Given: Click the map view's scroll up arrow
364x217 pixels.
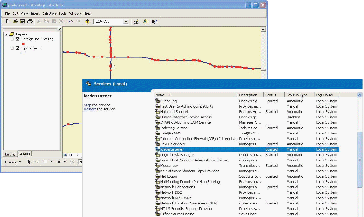Looking at the screenshot, I should (x=263, y=29).
